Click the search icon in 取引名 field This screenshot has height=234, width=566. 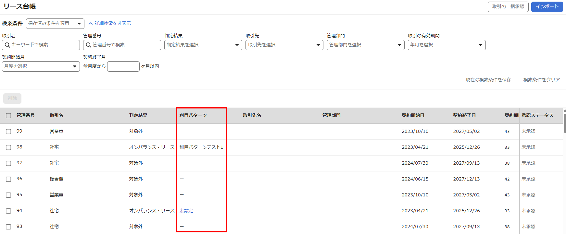coord(7,45)
